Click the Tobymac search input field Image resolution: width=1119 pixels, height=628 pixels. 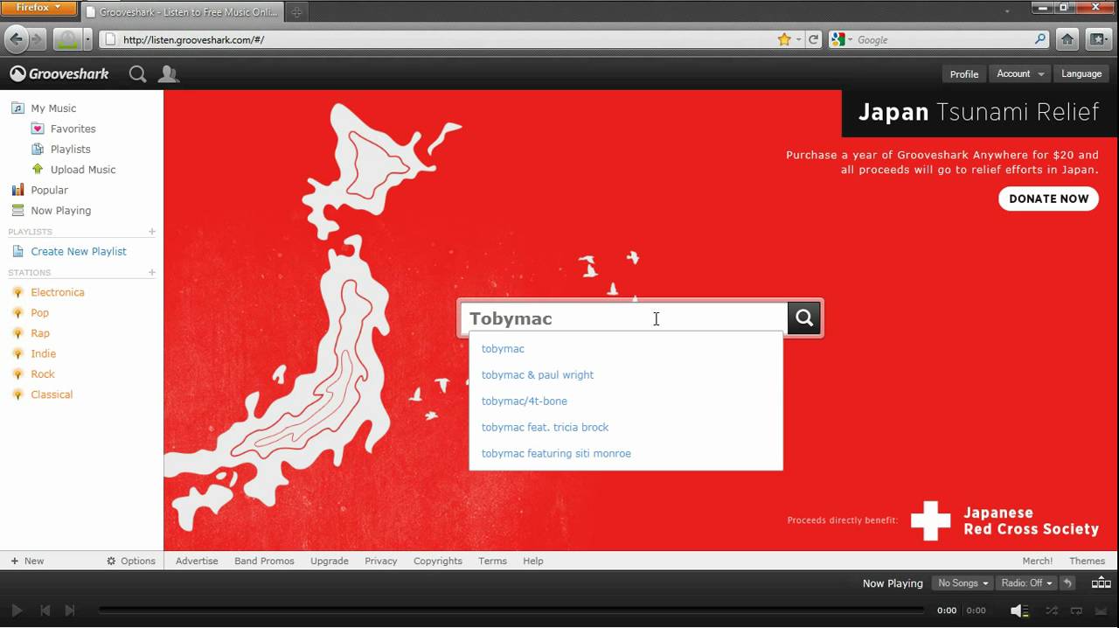click(x=624, y=318)
